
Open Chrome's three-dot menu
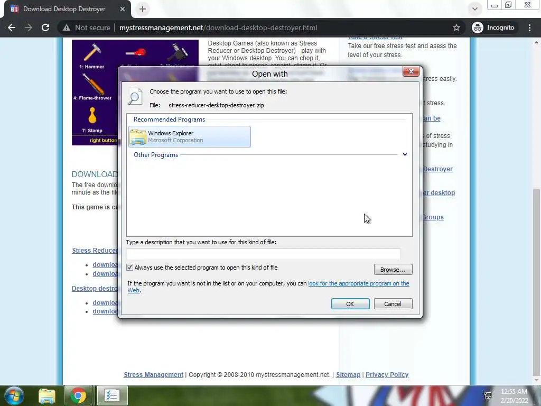[x=529, y=27]
